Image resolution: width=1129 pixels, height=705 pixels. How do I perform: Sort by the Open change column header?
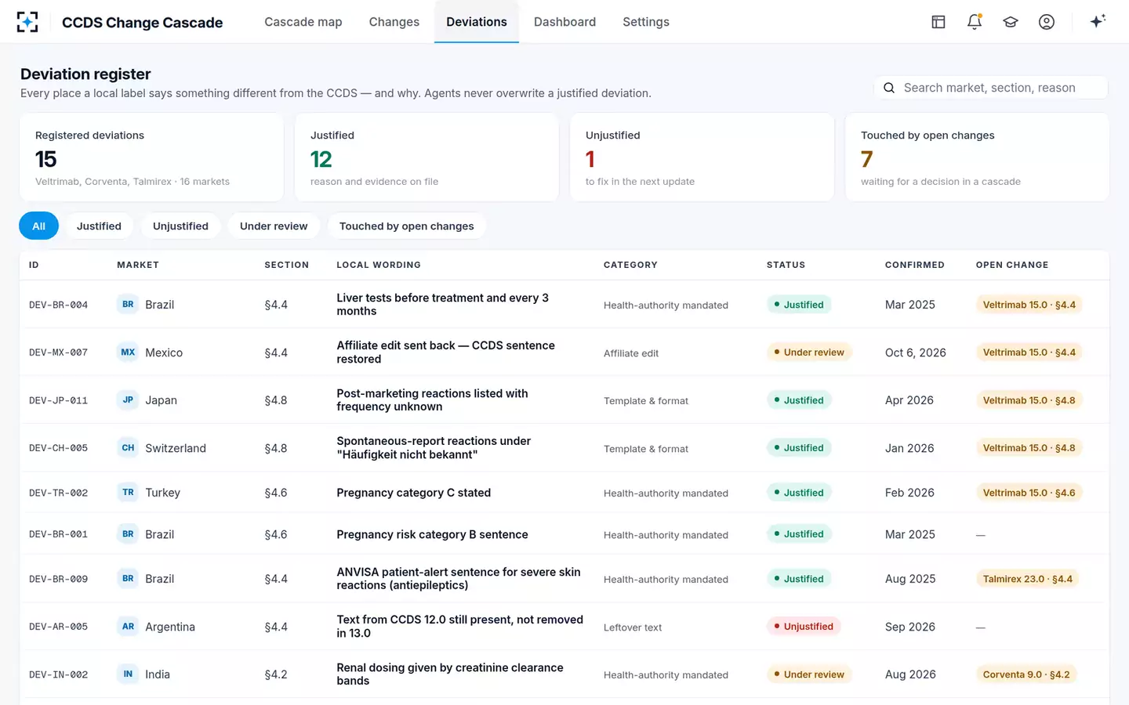pyautogui.click(x=1012, y=265)
